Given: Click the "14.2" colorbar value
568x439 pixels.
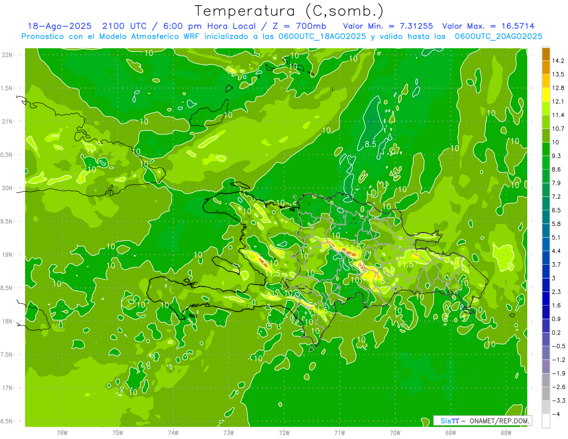Looking at the screenshot, I should (558, 61).
